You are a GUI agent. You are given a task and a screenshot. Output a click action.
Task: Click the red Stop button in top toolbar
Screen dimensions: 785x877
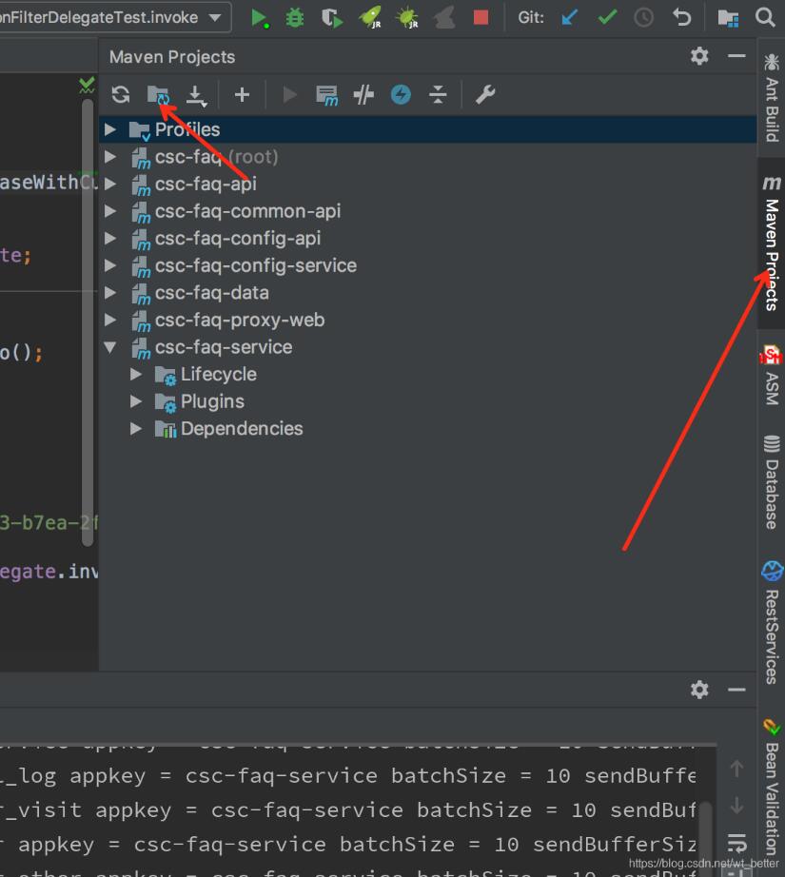tap(481, 17)
